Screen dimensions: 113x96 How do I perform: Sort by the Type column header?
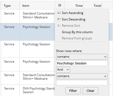tap(7, 6)
